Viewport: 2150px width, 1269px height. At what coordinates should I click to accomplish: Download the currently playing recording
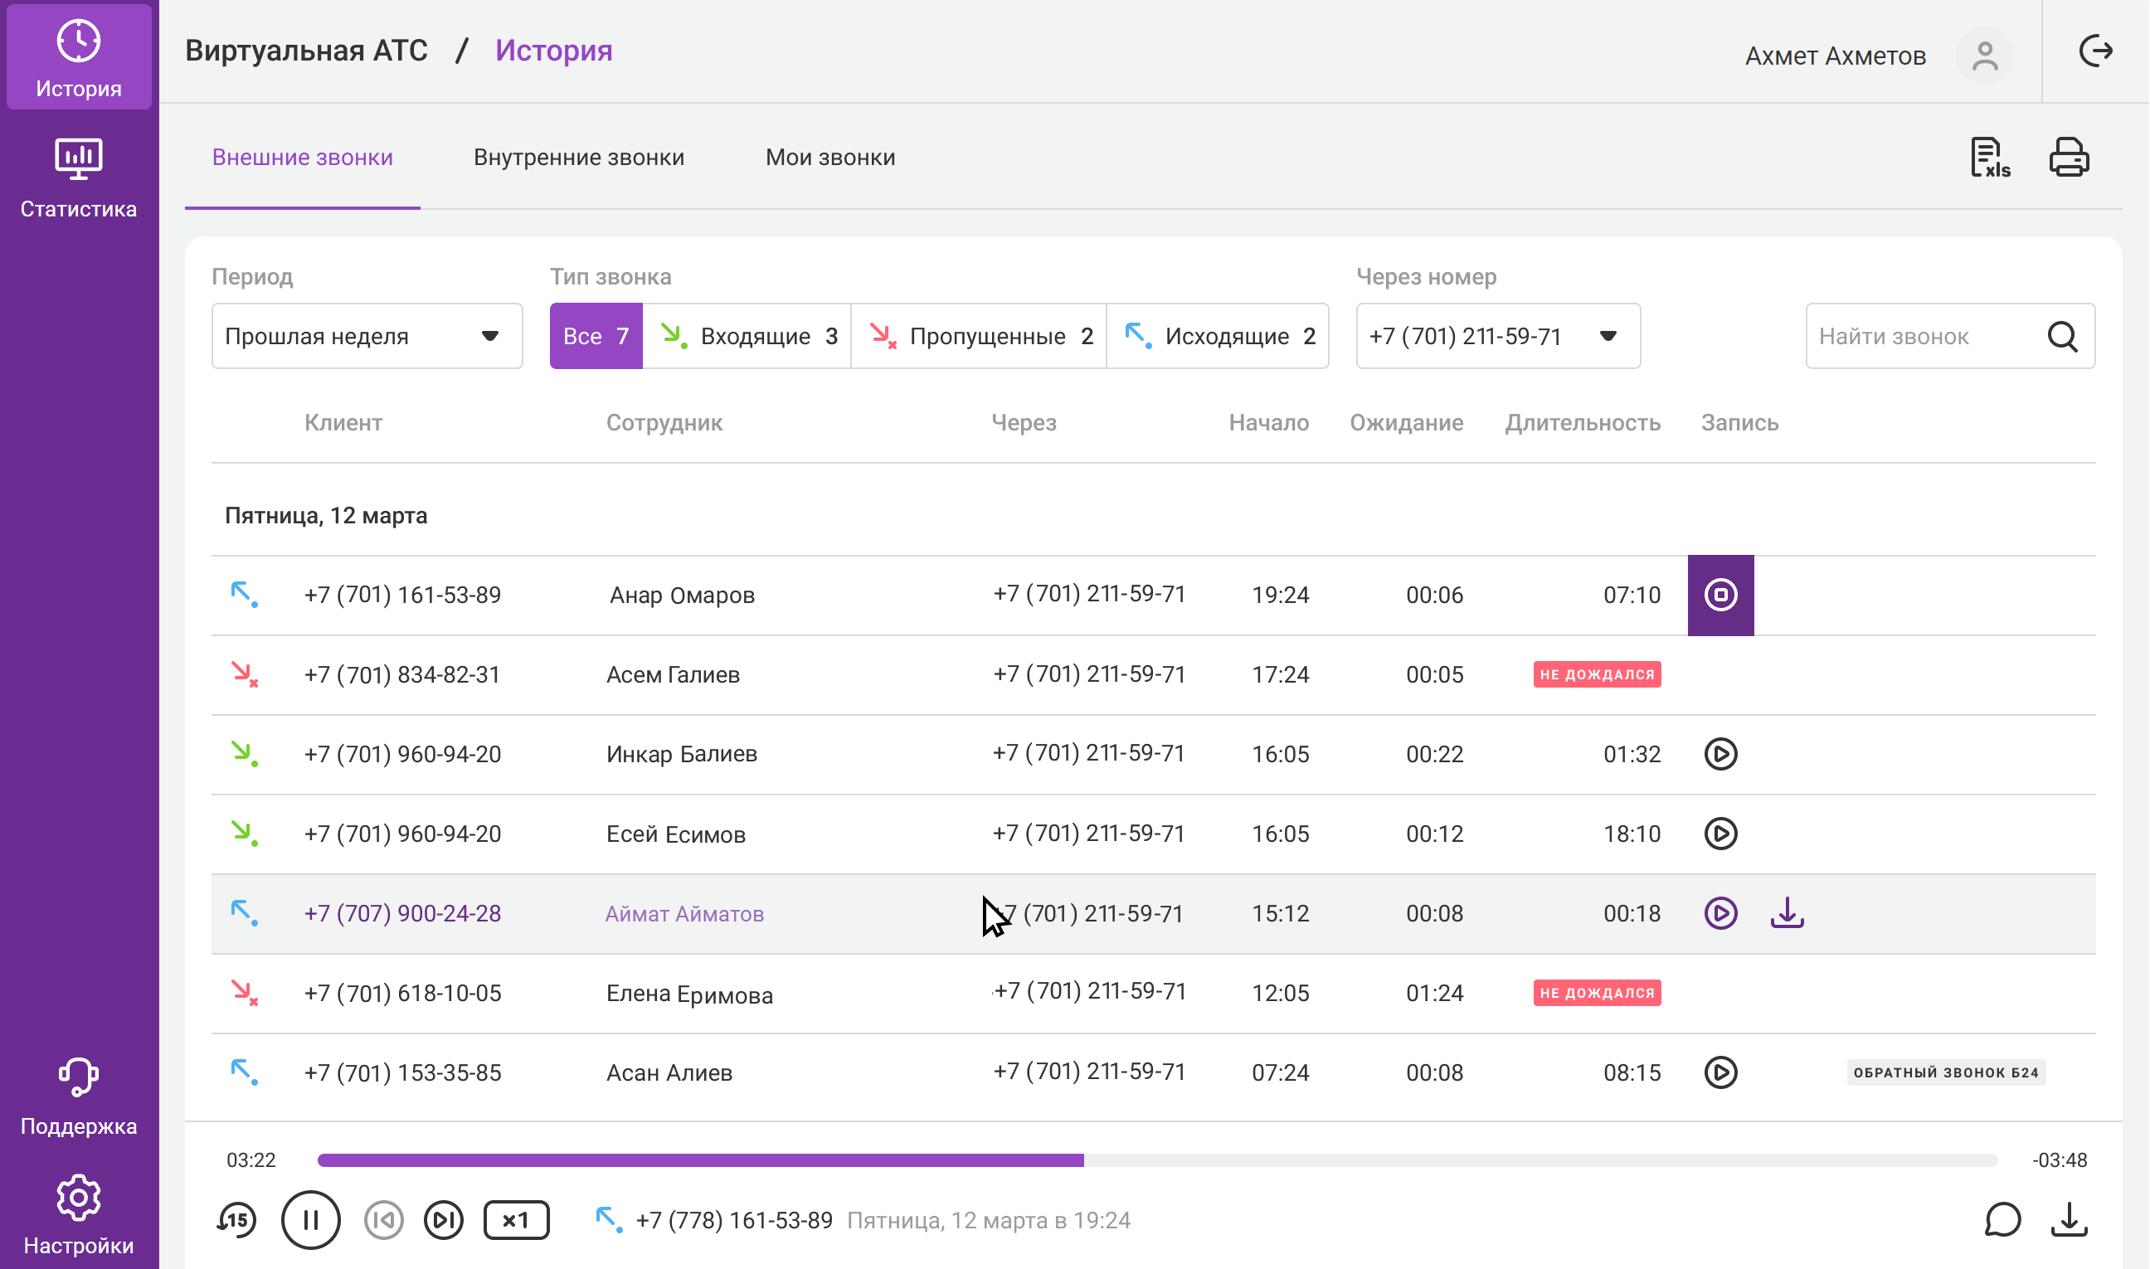(x=2070, y=1220)
